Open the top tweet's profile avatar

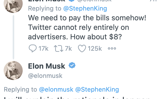tap(13, 6)
